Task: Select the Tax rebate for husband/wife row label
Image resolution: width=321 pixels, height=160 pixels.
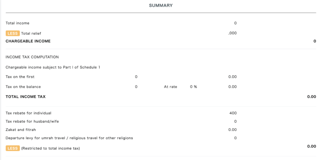Action: (32, 121)
